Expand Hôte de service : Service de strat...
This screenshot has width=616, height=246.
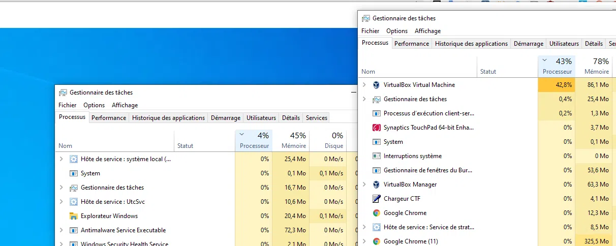[x=364, y=227]
